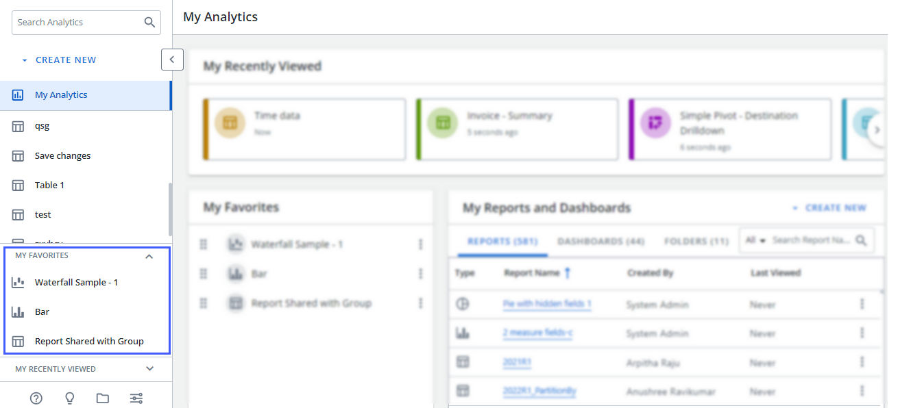Expand the My Recently Viewed section
Screen dimensions: 898x408
point(149,369)
